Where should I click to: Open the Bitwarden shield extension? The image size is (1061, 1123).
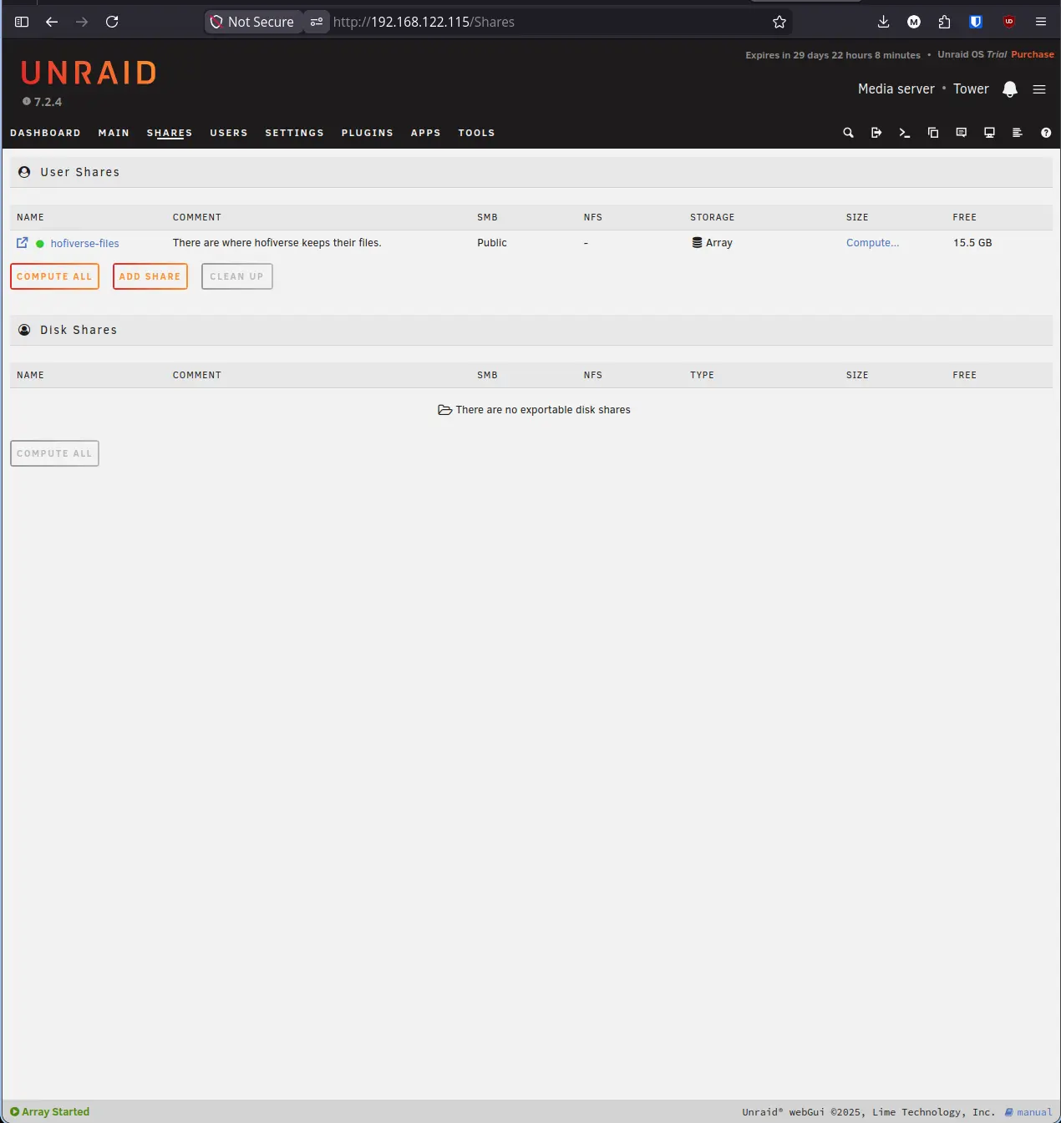click(x=976, y=22)
